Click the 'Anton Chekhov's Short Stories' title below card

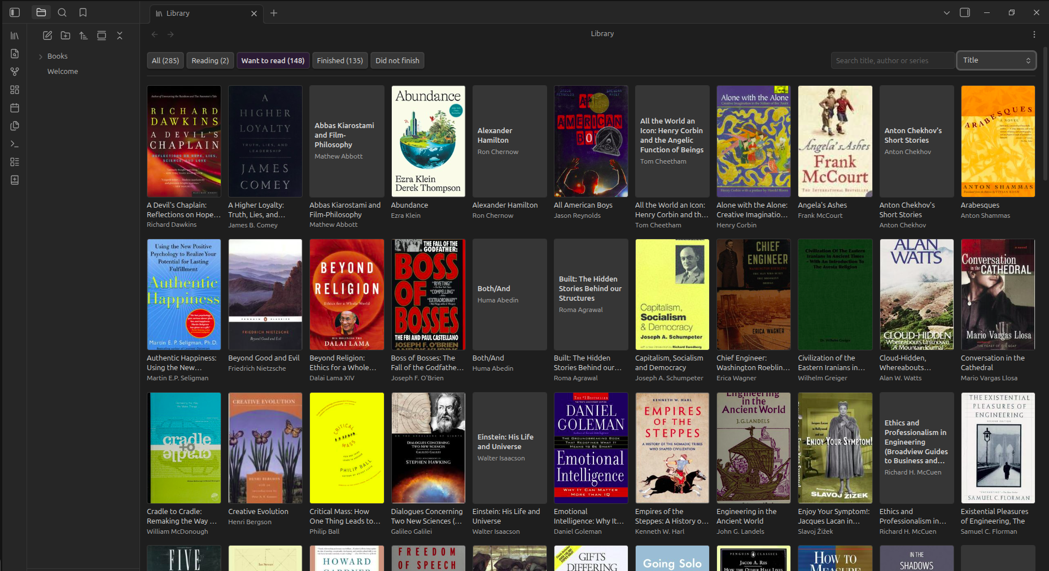907,210
